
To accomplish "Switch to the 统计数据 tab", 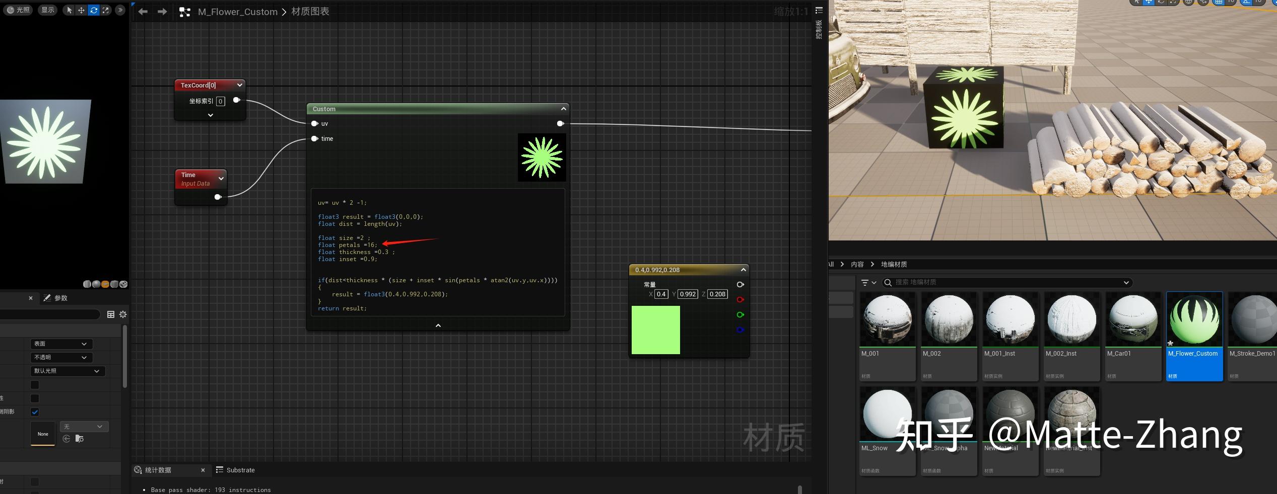I will 158,469.
